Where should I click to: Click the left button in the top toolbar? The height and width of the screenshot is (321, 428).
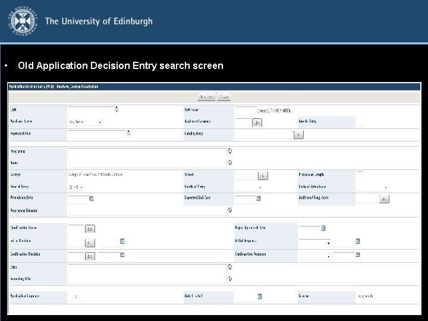click(x=206, y=97)
